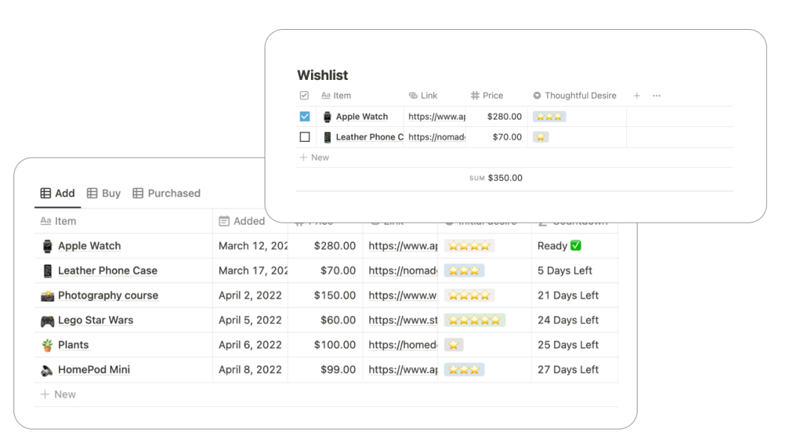This screenshot has height=446, width=793.
Task: Open the Leather Phone Case item page
Action: pos(108,270)
